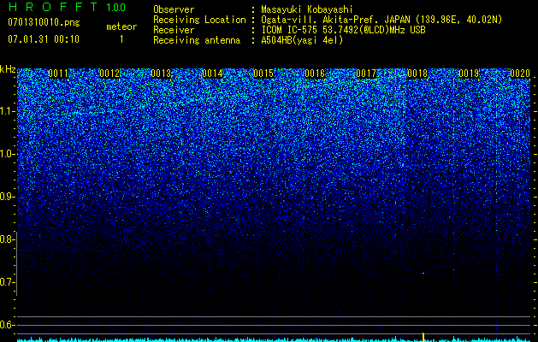Click the 0018 time marker
Screen dimensions: 538x342
(417, 74)
